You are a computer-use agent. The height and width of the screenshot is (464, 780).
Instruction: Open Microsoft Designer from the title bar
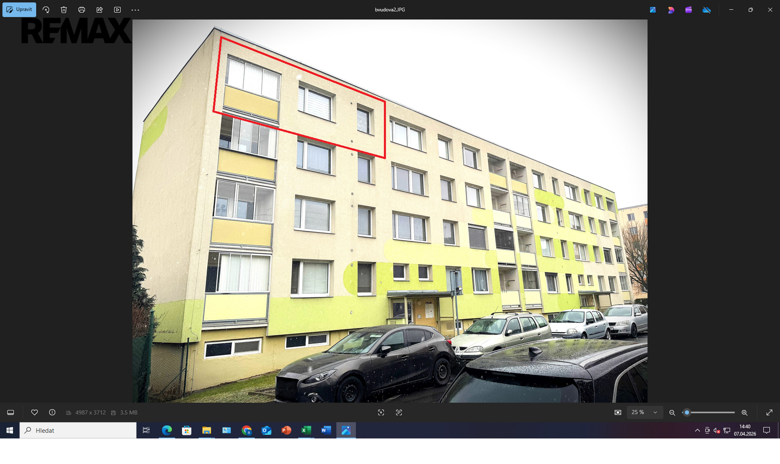pos(671,10)
